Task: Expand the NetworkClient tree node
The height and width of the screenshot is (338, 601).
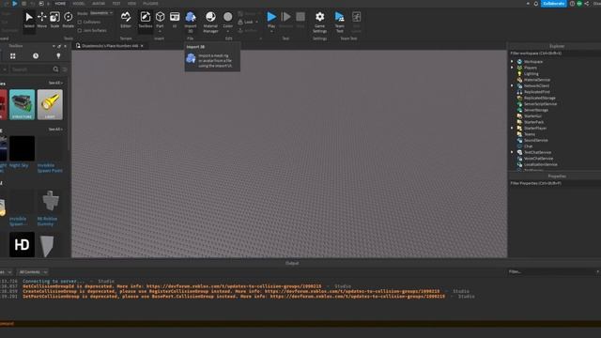Action: tap(512, 85)
